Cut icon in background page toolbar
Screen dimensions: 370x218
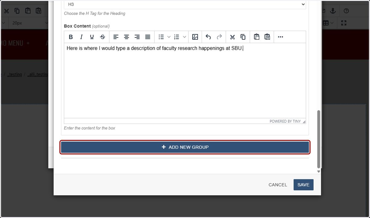pos(6,11)
